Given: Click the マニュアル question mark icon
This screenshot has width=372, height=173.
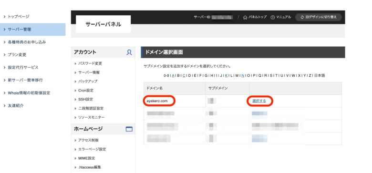Looking at the screenshot, I should pyautogui.click(x=273, y=17).
